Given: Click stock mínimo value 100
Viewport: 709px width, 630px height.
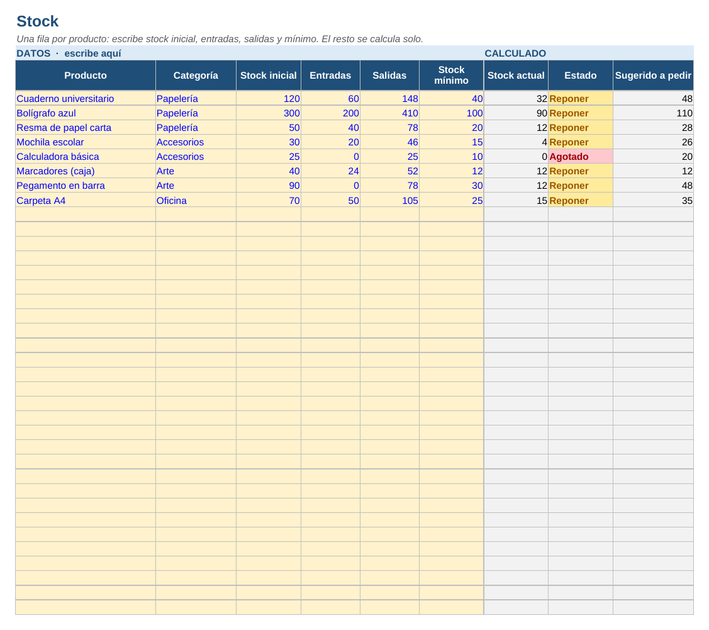Looking at the screenshot, I should 451,113.
